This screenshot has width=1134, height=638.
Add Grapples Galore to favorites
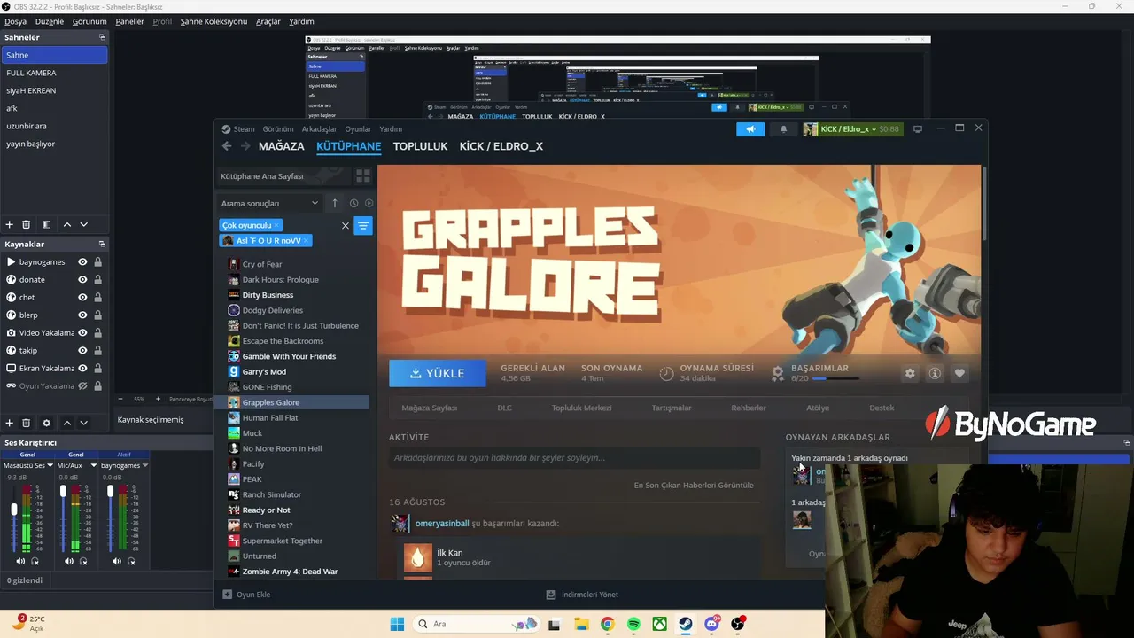[x=959, y=373]
